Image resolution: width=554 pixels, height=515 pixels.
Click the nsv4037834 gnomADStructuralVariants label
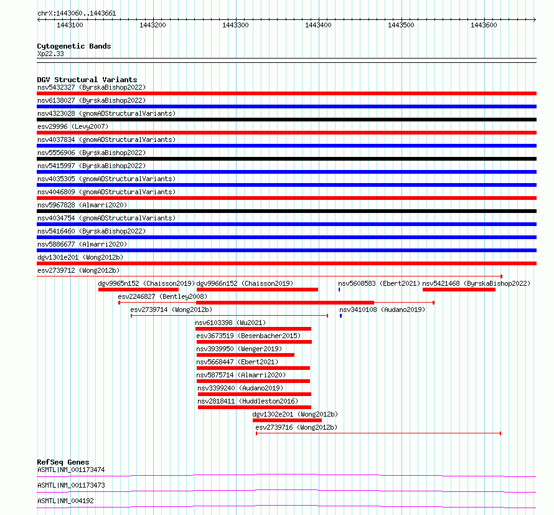tap(106, 139)
